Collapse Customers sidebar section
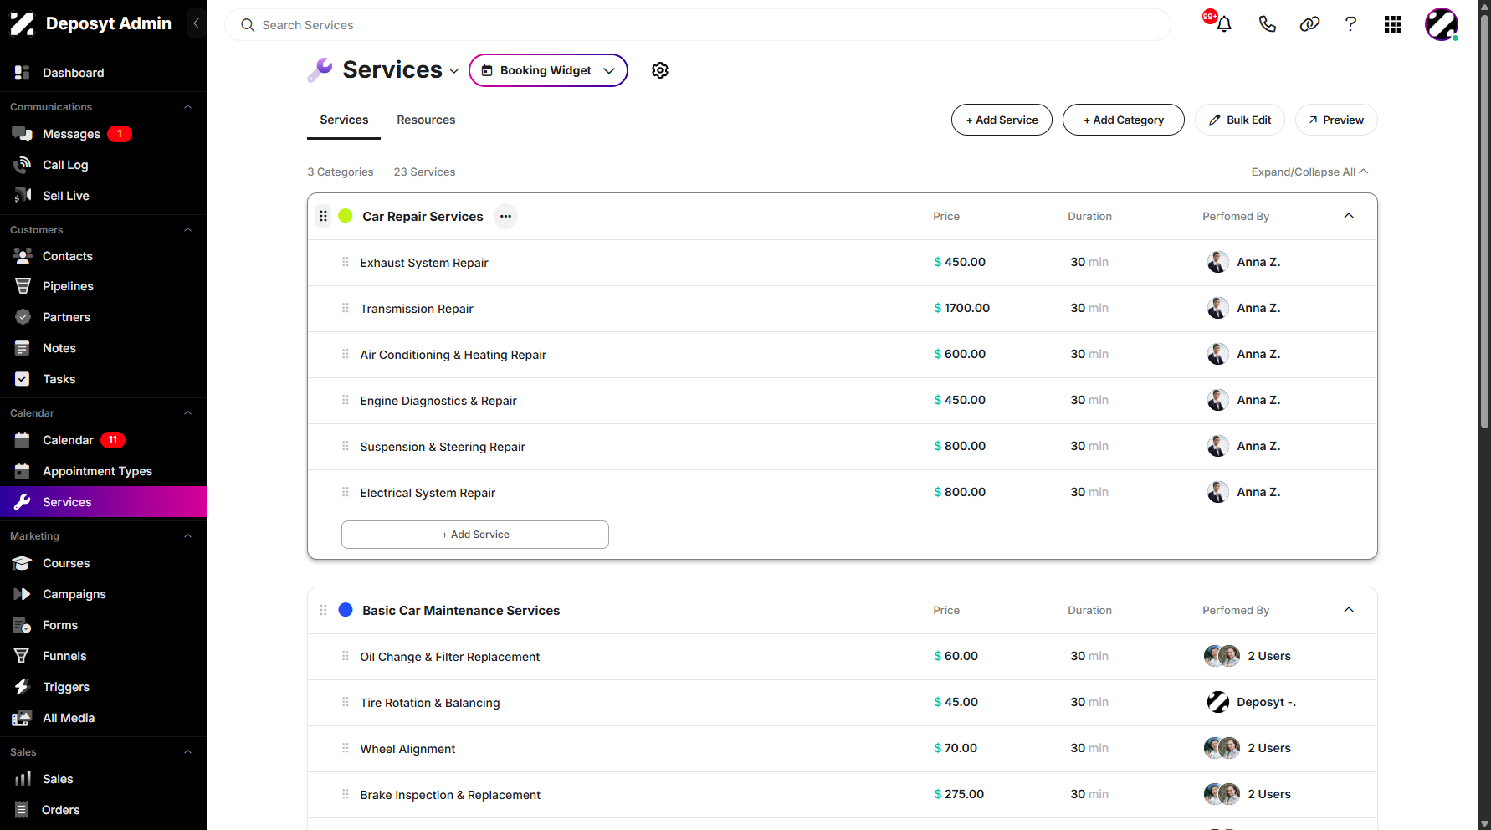This screenshot has height=830, width=1491. (187, 230)
